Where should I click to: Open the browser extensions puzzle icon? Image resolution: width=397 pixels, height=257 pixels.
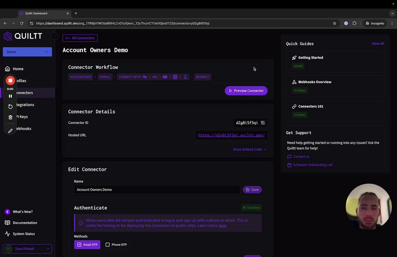(x=355, y=23)
